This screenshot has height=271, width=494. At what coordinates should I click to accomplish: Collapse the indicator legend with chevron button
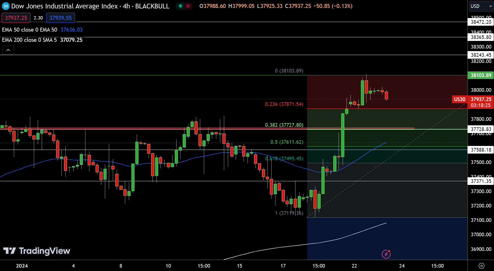pyautogui.click(x=8, y=50)
